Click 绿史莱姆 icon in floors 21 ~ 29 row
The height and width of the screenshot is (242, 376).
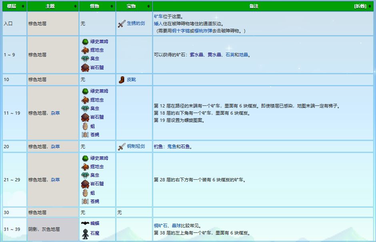pyautogui.click(x=85, y=158)
